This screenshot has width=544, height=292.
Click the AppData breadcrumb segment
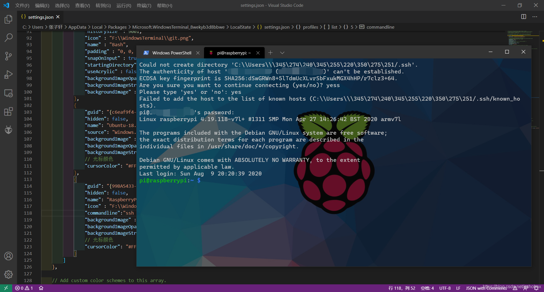77,27
